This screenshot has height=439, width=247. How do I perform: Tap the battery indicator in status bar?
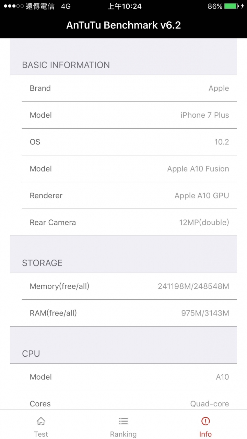click(232, 6)
